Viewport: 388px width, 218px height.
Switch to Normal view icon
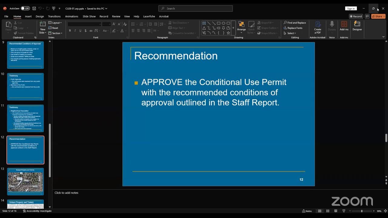click(x=319, y=211)
